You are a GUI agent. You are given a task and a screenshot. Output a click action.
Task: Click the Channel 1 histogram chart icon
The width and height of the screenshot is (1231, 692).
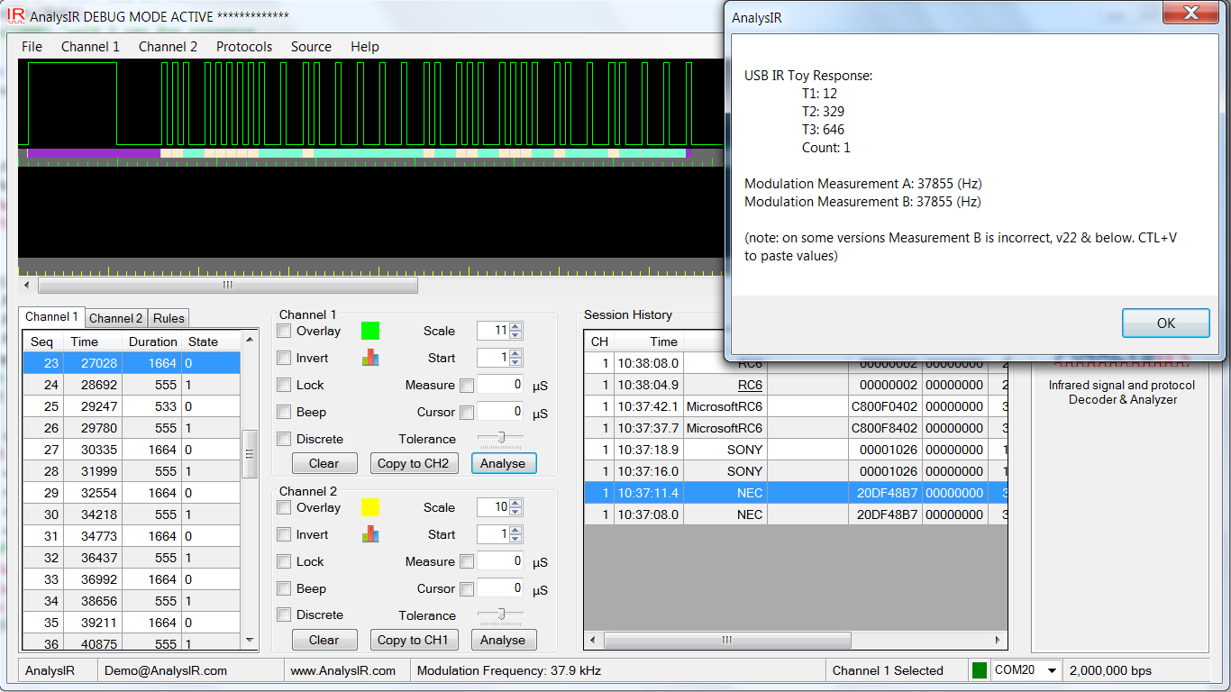tap(370, 358)
